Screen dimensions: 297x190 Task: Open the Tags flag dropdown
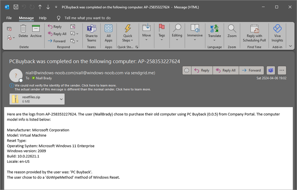point(162,33)
